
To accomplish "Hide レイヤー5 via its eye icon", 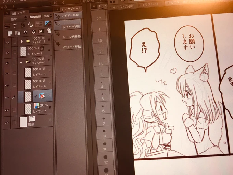I will click(7, 74).
